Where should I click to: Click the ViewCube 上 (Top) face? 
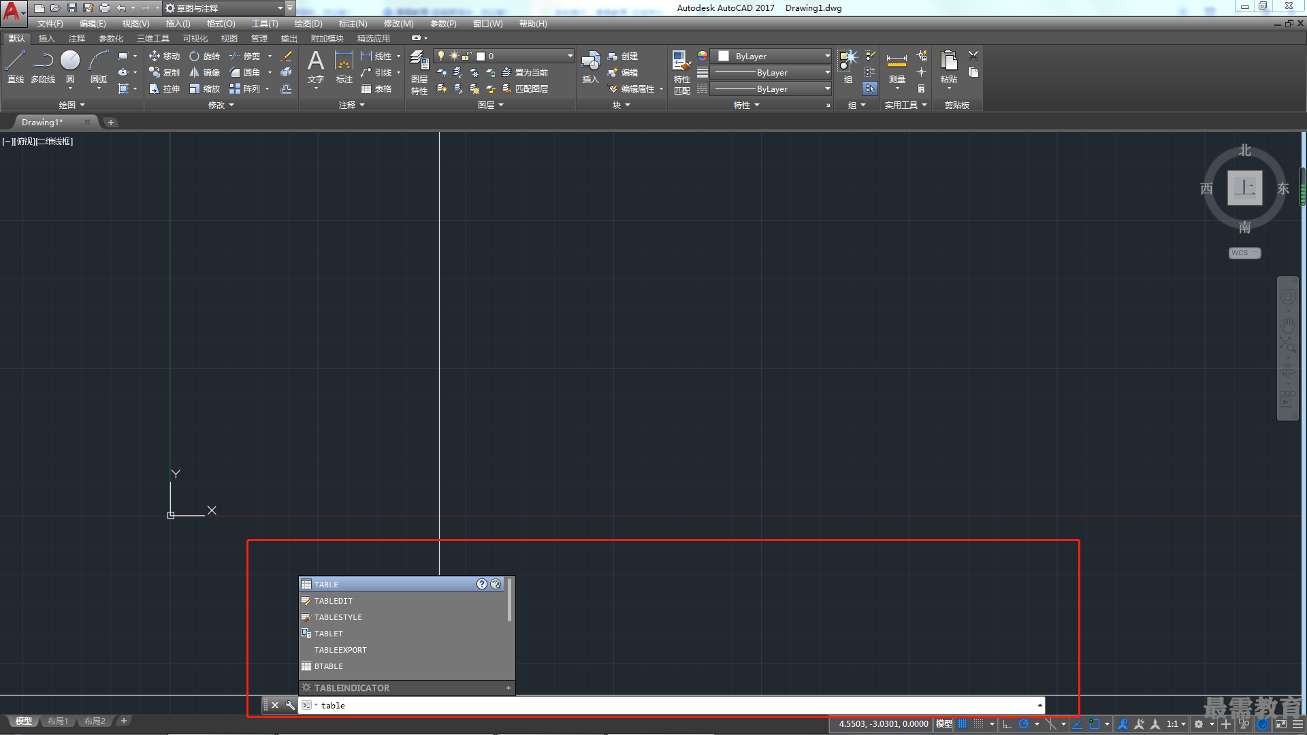pyautogui.click(x=1244, y=188)
